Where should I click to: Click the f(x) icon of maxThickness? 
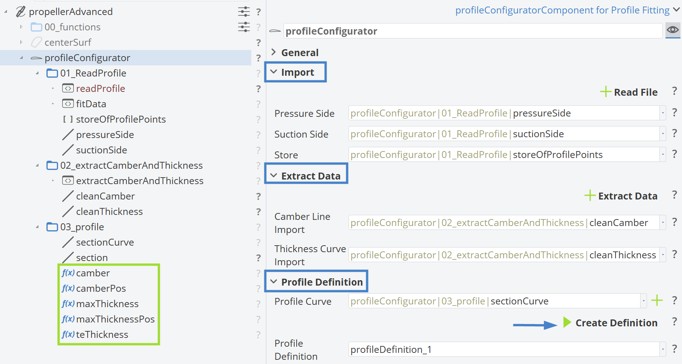click(68, 304)
